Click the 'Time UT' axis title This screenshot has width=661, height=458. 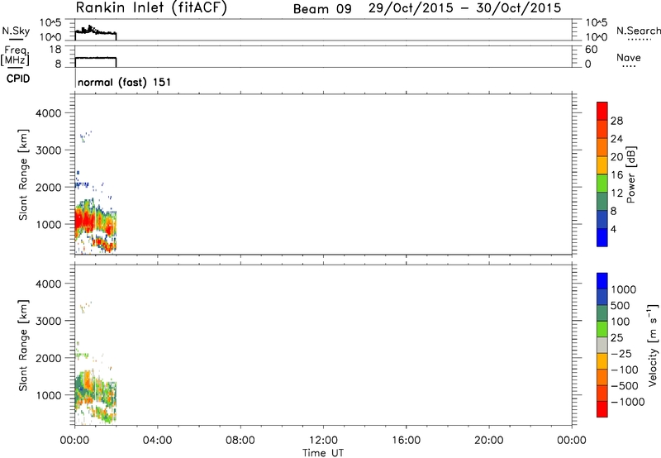[x=323, y=453]
